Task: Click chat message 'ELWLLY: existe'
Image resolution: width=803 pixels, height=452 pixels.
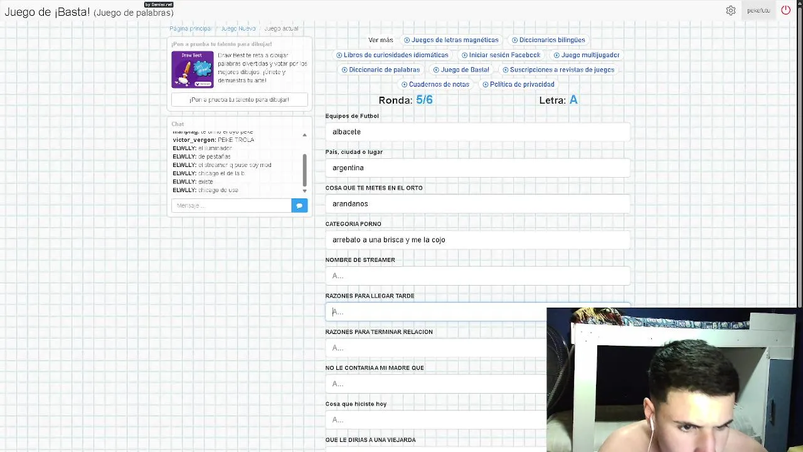Action: click(x=193, y=181)
